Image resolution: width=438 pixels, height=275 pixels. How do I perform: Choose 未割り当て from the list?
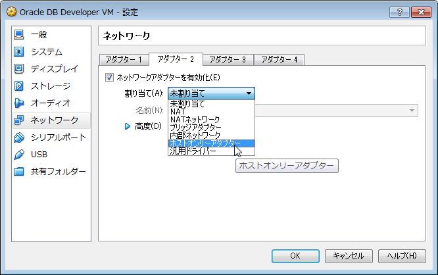[211, 104]
